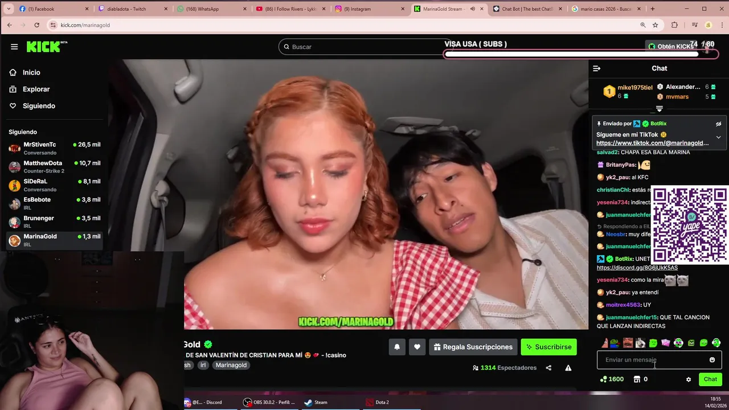Click mvmars in the gift leaderboard
This screenshot has width=729, height=410.
pos(677,97)
